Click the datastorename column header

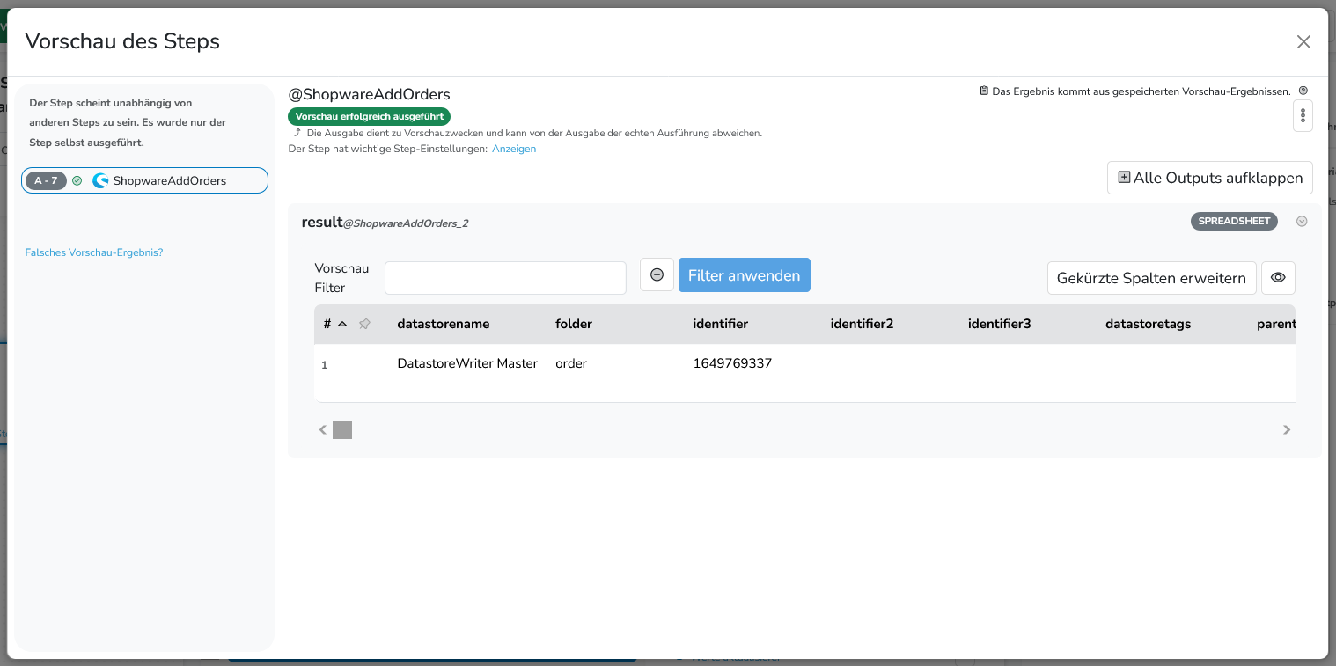(x=444, y=324)
